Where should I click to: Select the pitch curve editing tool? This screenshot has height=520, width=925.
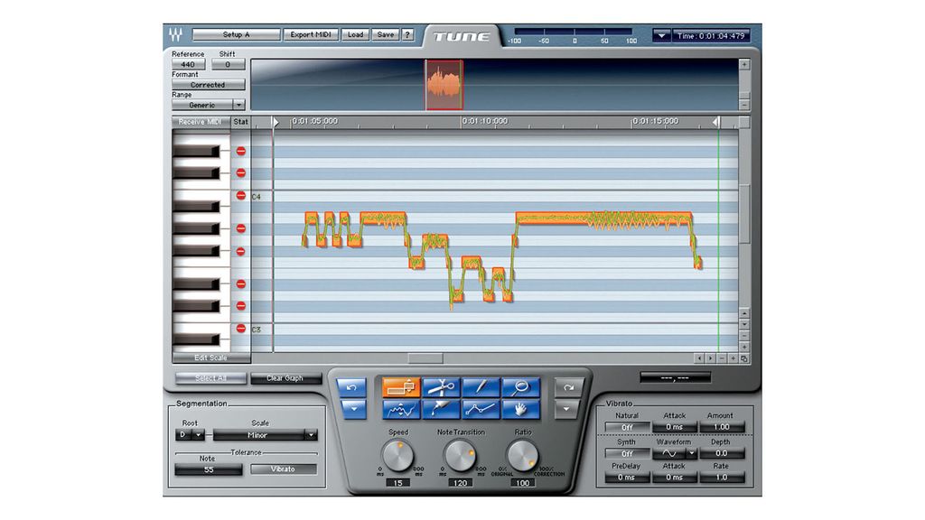[400, 409]
